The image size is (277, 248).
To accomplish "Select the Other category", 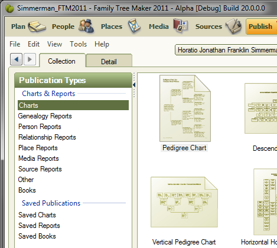I will click(x=26, y=180).
